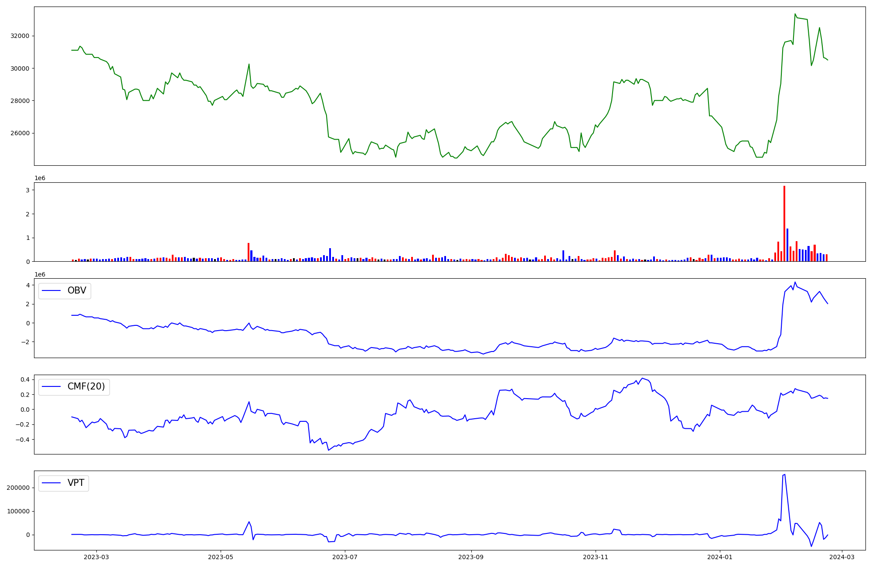Image resolution: width=872 pixels, height=567 pixels.
Task: Click the VPT legend label
Action: point(76,483)
